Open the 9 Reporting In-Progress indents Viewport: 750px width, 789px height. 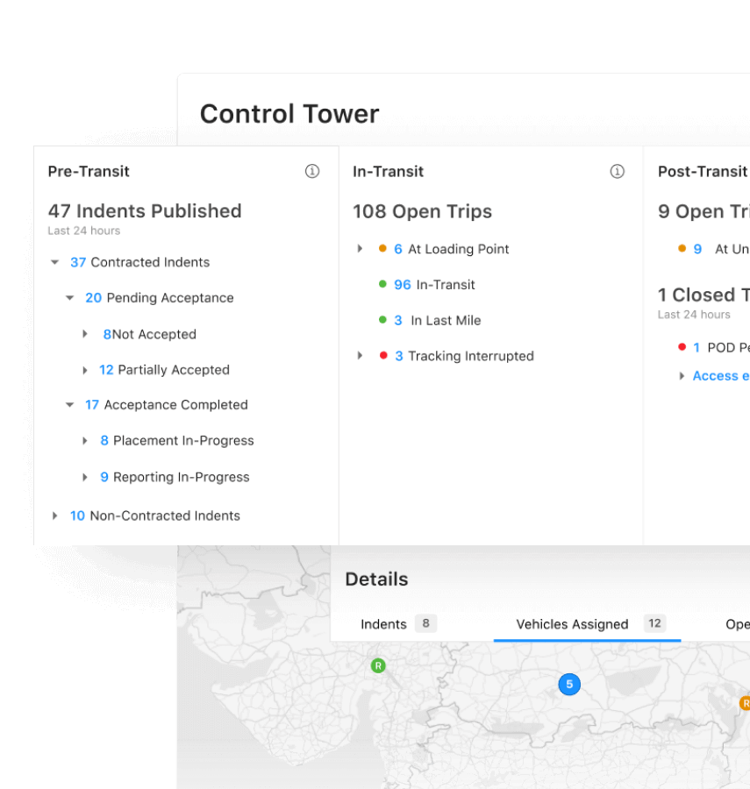tap(104, 477)
